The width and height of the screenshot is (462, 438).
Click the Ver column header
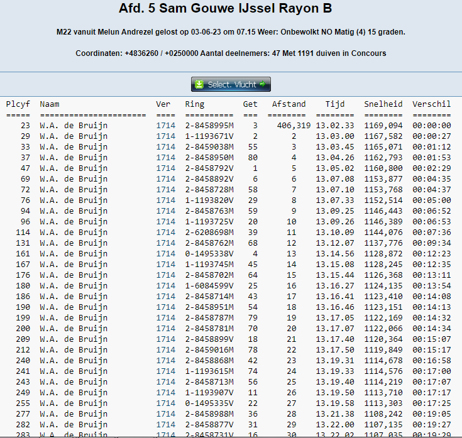[163, 104]
